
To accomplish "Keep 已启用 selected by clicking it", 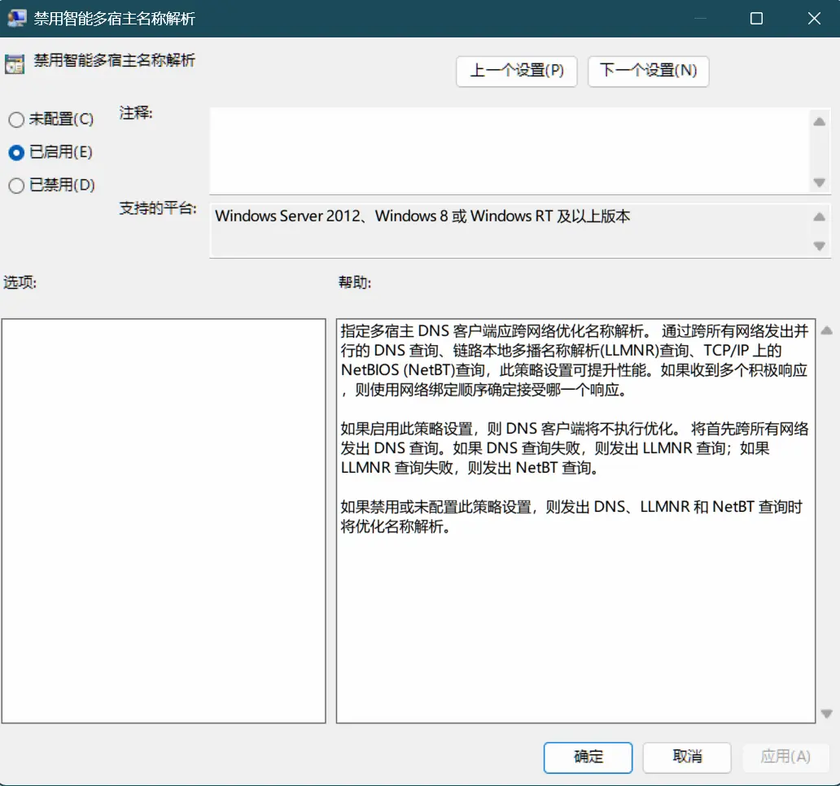I will (x=15, y=152).
